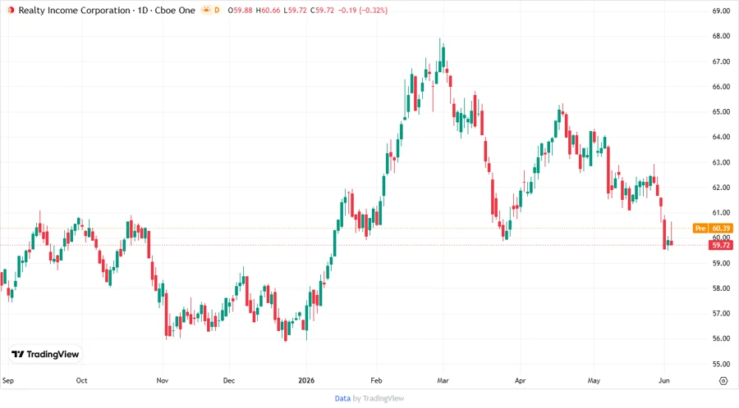Select the Pre 60.39 price label
This screenshot has width=739, height=408.
click(713, 229)
